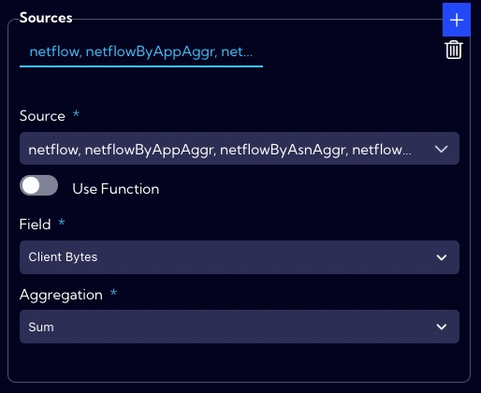Click the Aggregation label above Sum

click(61, 295)
